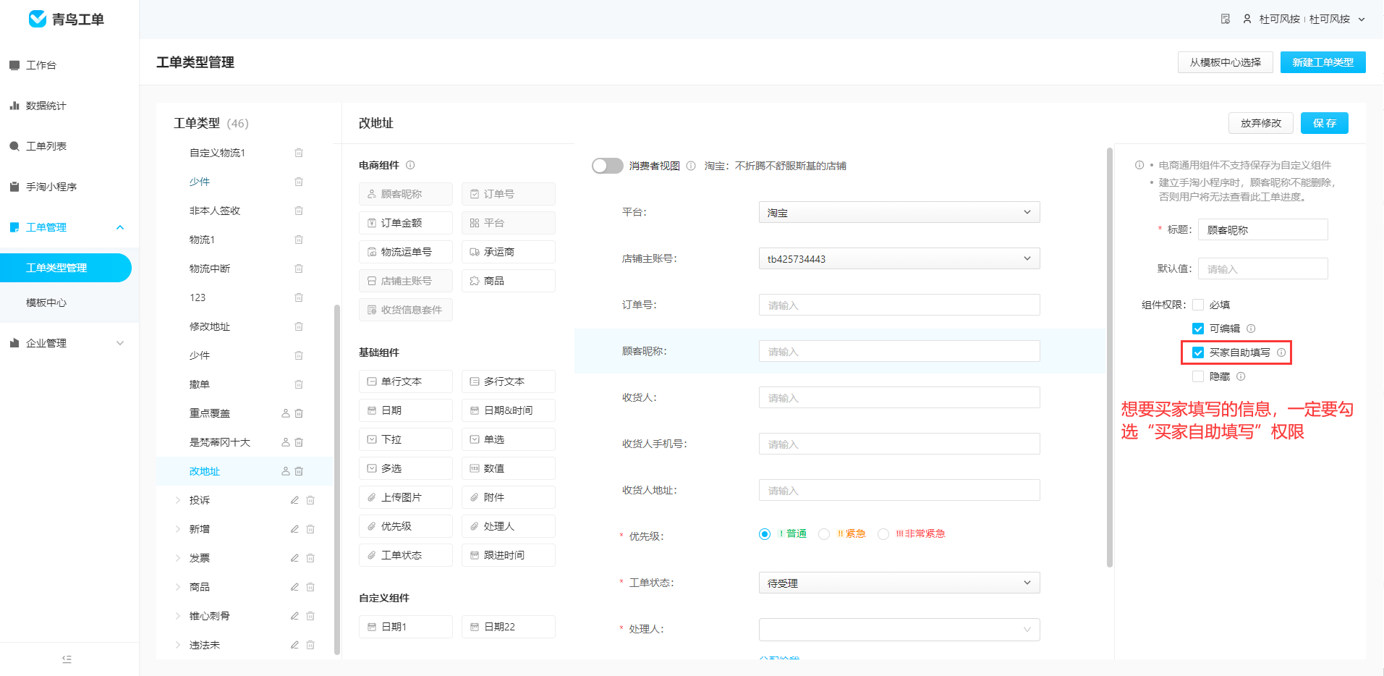
Task: Expand the 新增 category tree node
Action: point(178,529)
